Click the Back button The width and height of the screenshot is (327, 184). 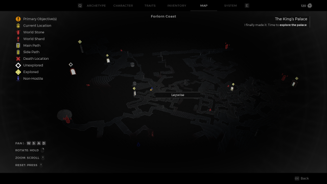point(305,178)
